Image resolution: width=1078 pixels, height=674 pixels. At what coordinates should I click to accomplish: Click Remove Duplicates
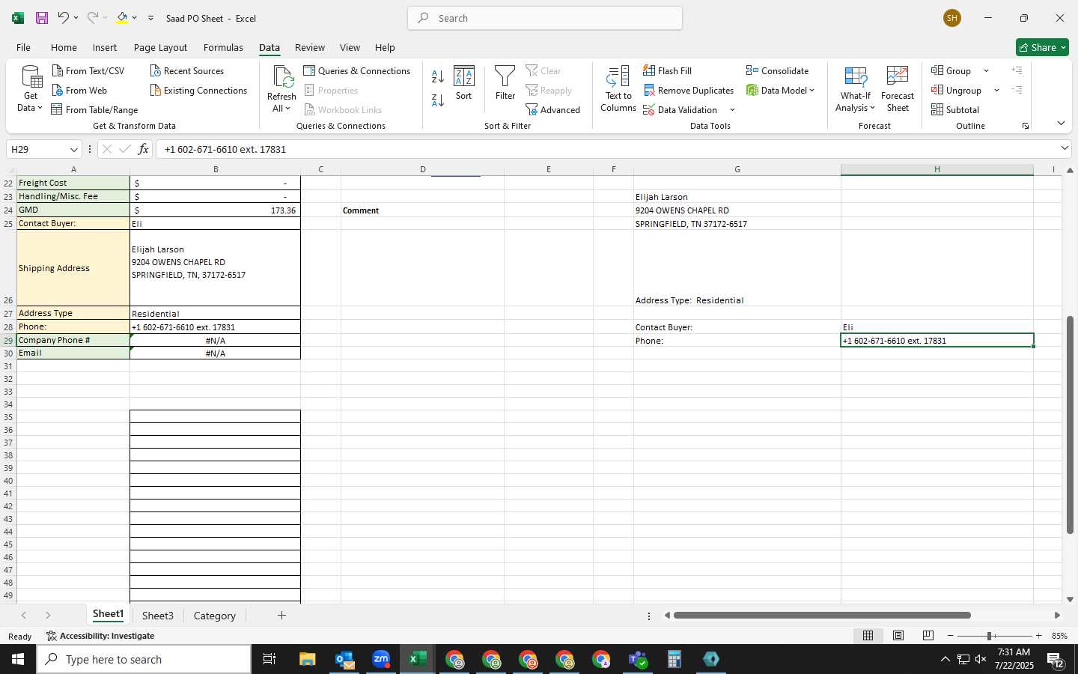[x=689, y=90]
